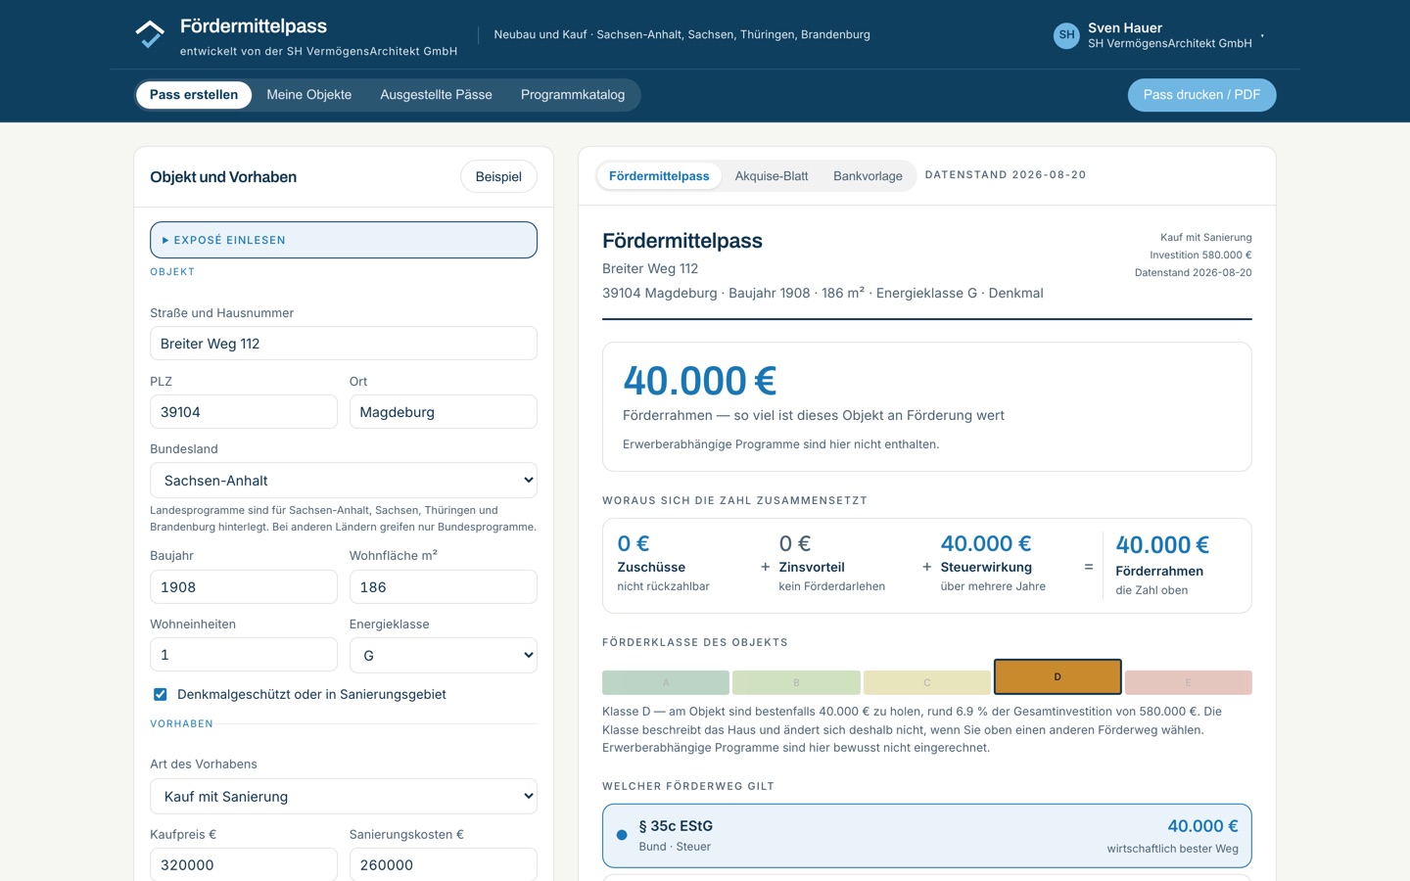Click the "Investition 580.000 €" text
The width and height of the screenshot is (1410, 881).
(1200, 255)
